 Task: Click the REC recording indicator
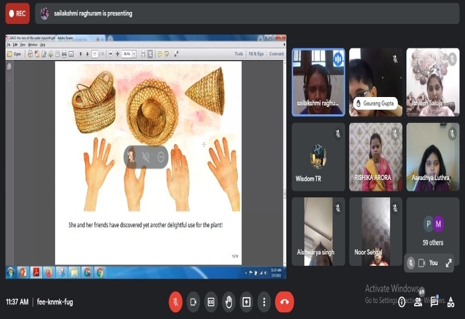[17, 13]
